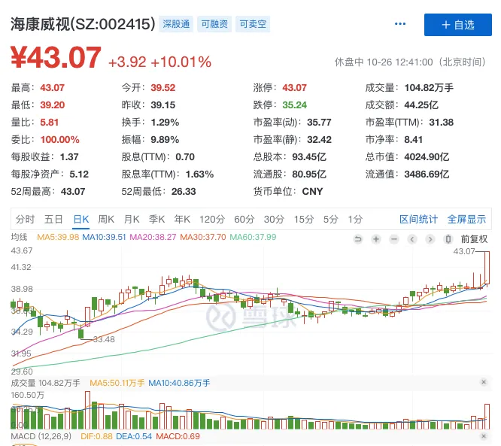Move chart right with the forward chevron

pyautogui.click(x=430, y=239)
